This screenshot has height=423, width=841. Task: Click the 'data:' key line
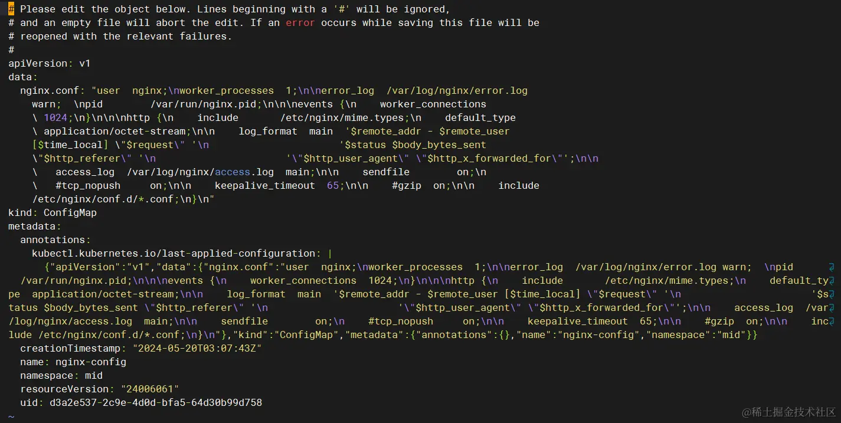23,77
